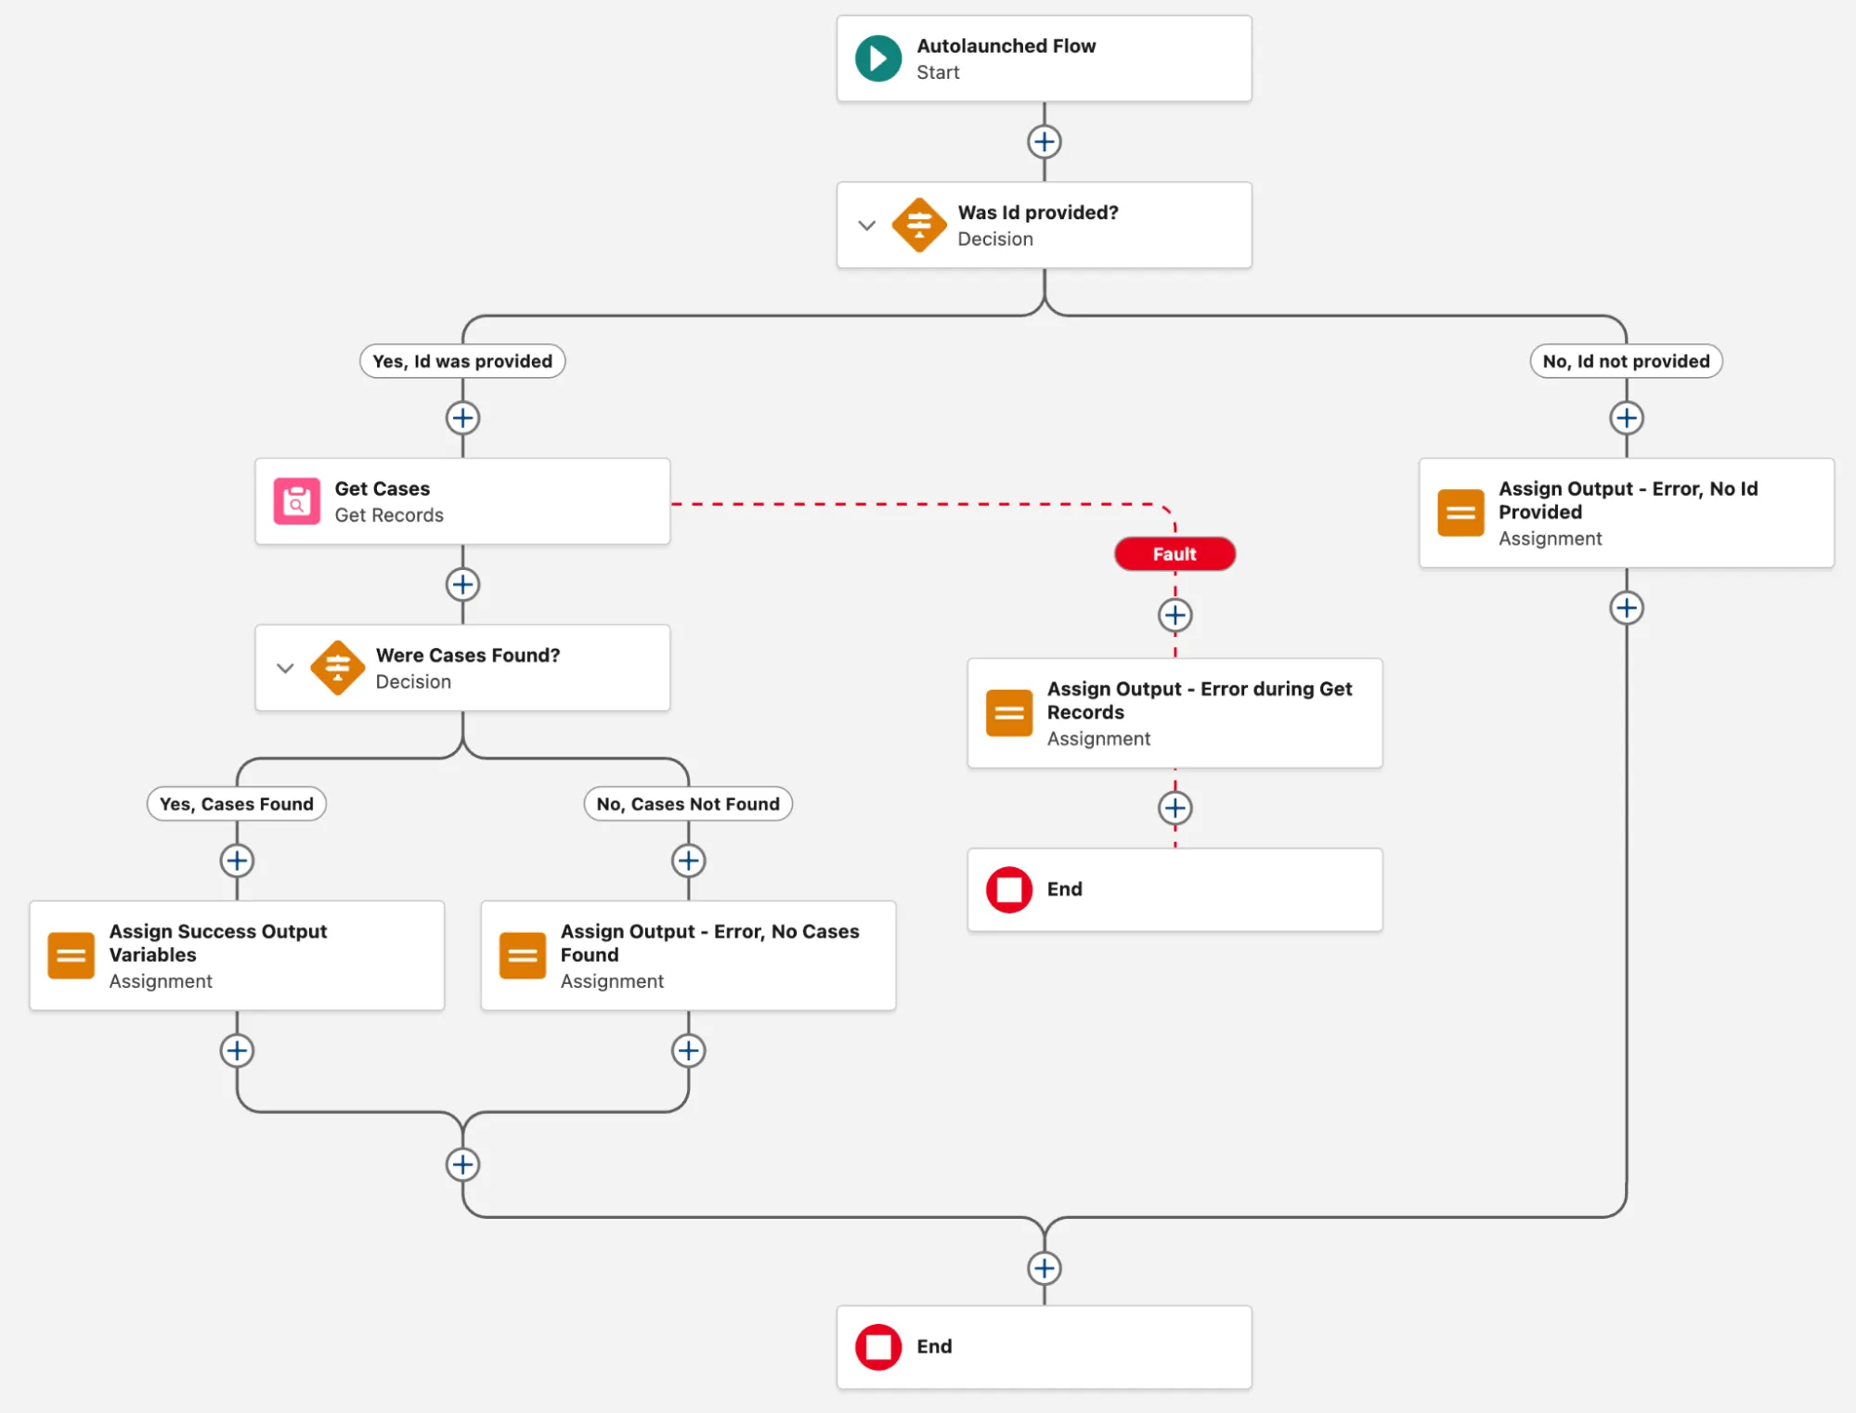
Task: Click the pink Get Cases record icon
Action: pos(296,501)
